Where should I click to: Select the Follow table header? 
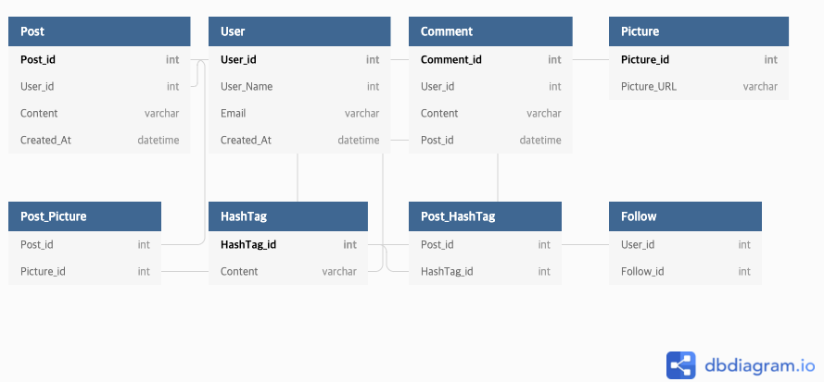[685, 216]
